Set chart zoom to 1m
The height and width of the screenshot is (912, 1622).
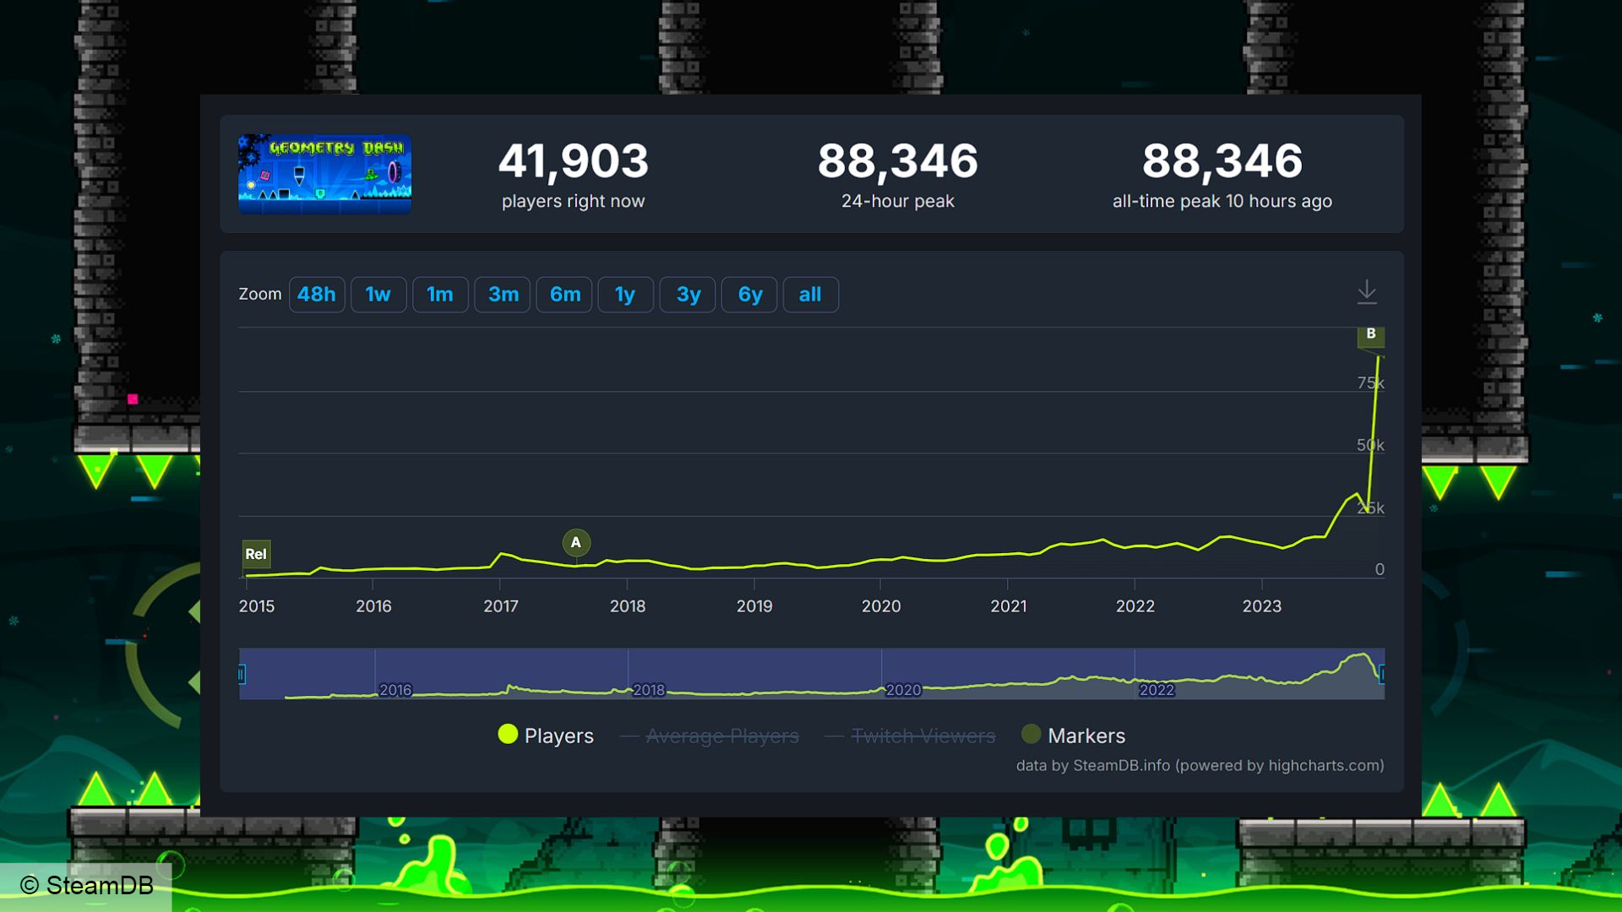(x=440, y=295)
